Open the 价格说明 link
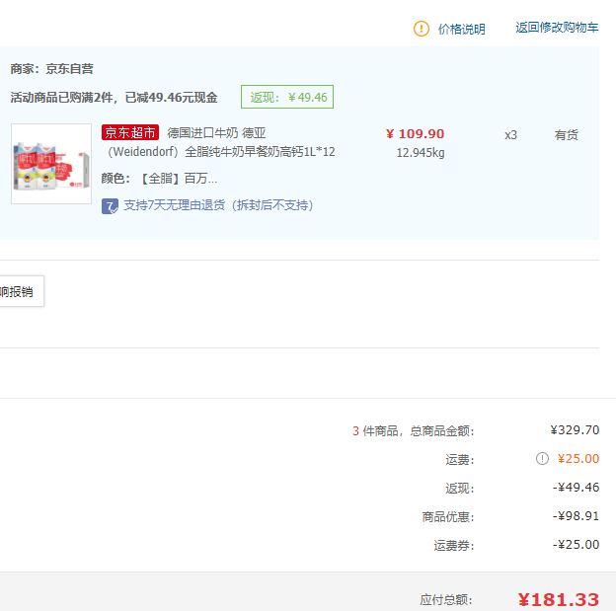 coord(462,29)
